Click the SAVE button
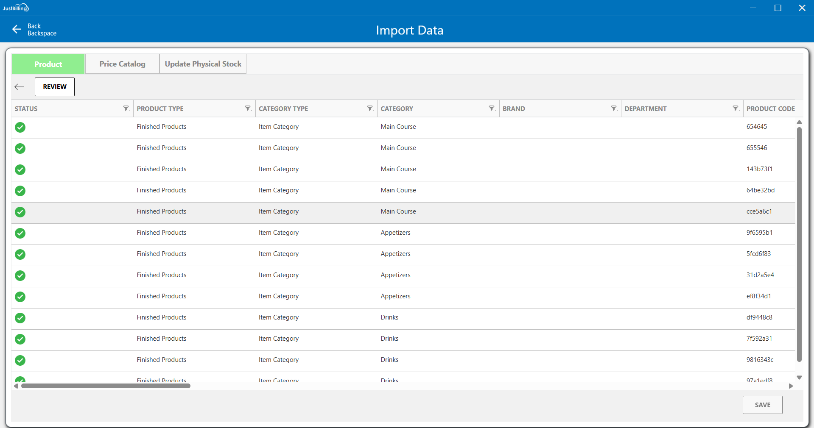Screen dimensions: 814x428 coord(762,405)
